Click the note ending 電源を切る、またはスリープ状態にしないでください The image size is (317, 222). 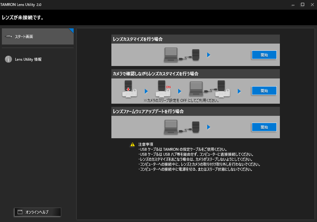(x=195, y=169)
